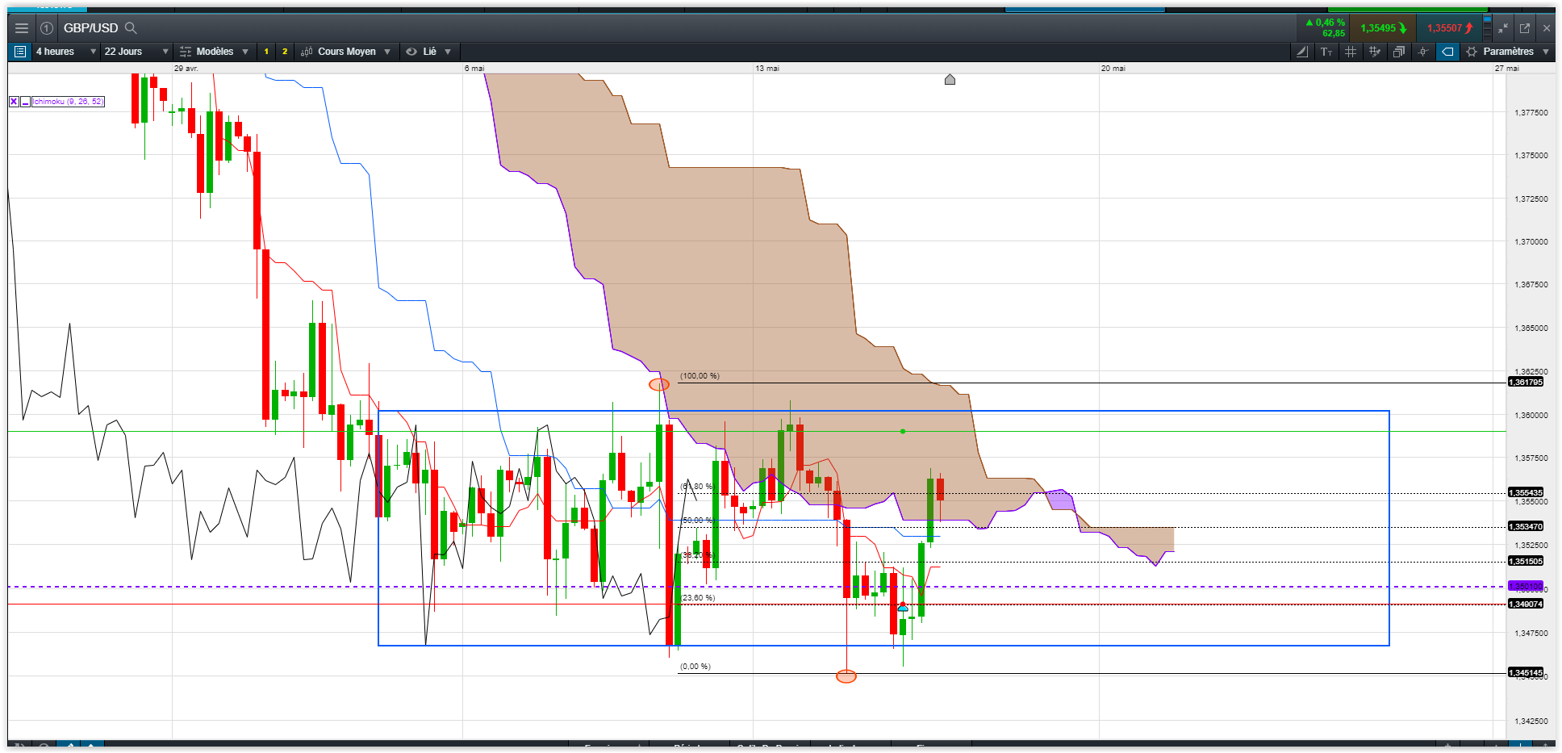Open the Cours Moyen price type dropdown
Viewport: 1562px width, 753px height.
tap(346, 52)
